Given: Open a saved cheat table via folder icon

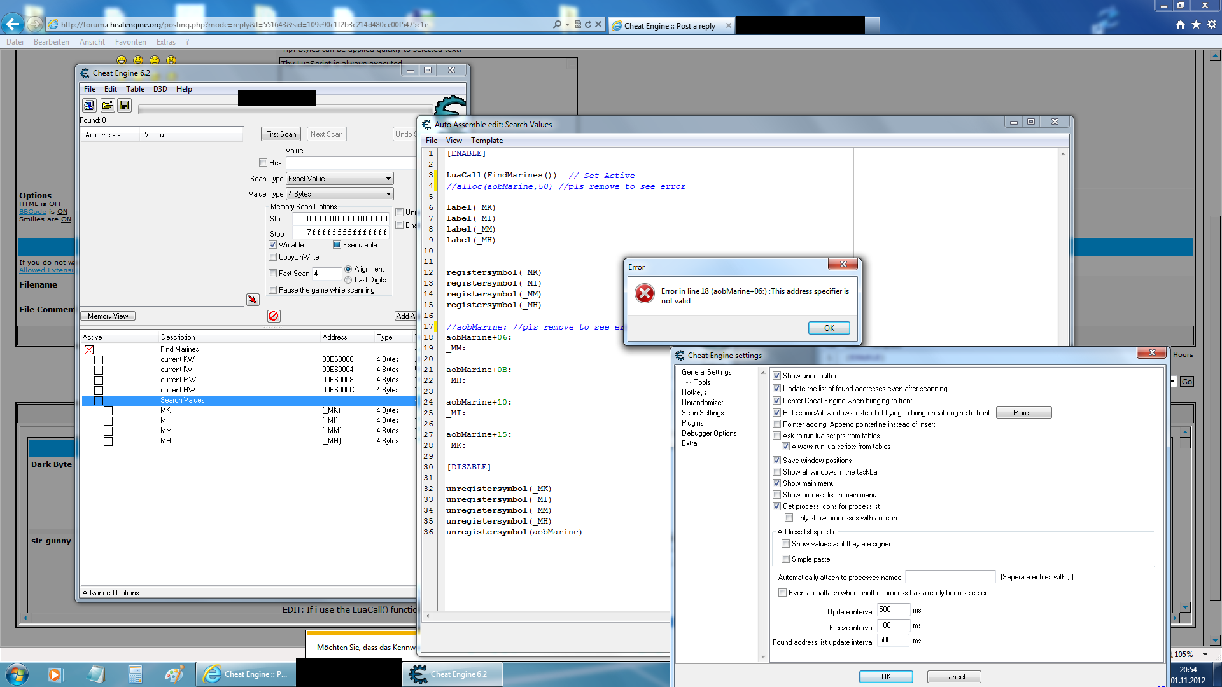Looking at the screenshot, I should coord(107,105).
